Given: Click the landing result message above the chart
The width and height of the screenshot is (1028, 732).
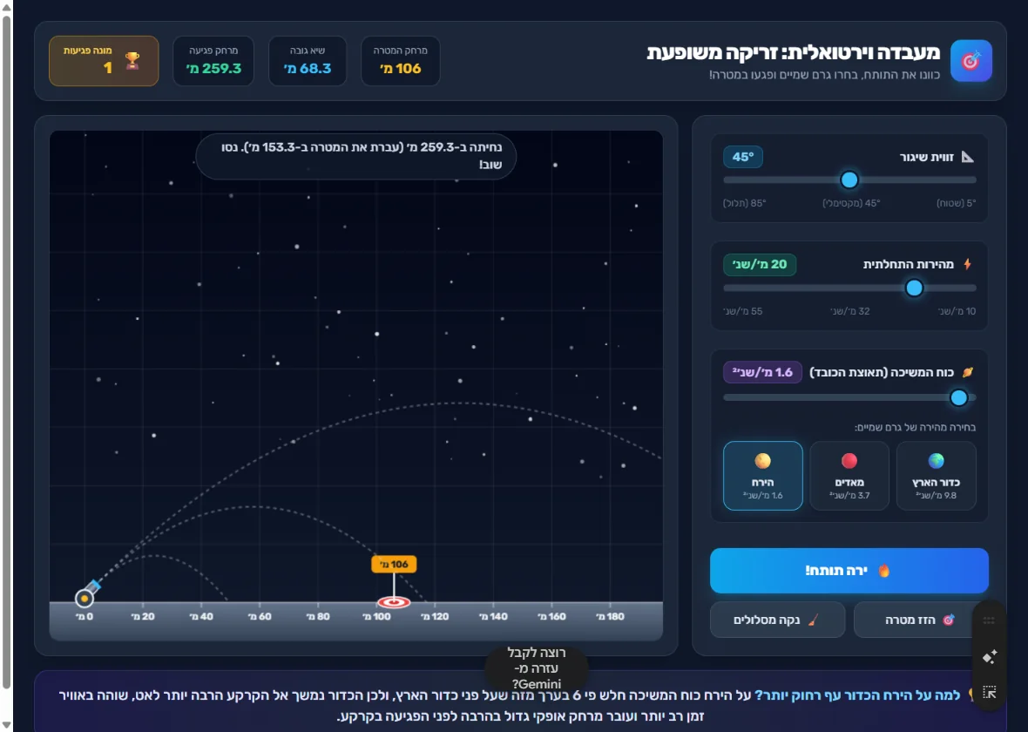Looking at the screenshot, I should point(356,156).
